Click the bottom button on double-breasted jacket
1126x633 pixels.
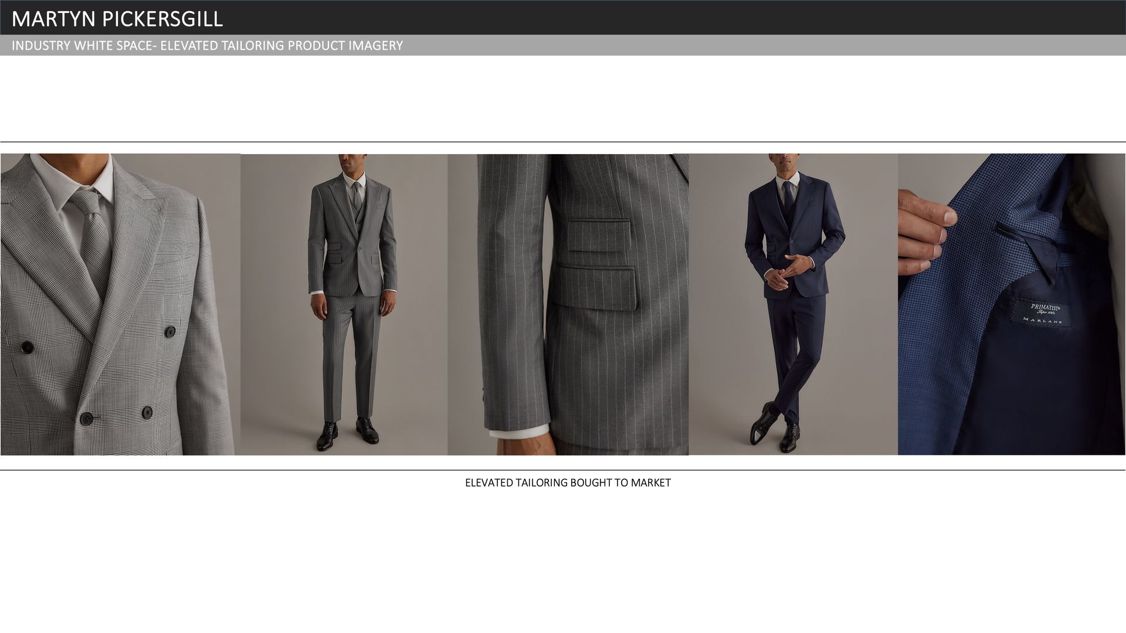pos(86,418)
